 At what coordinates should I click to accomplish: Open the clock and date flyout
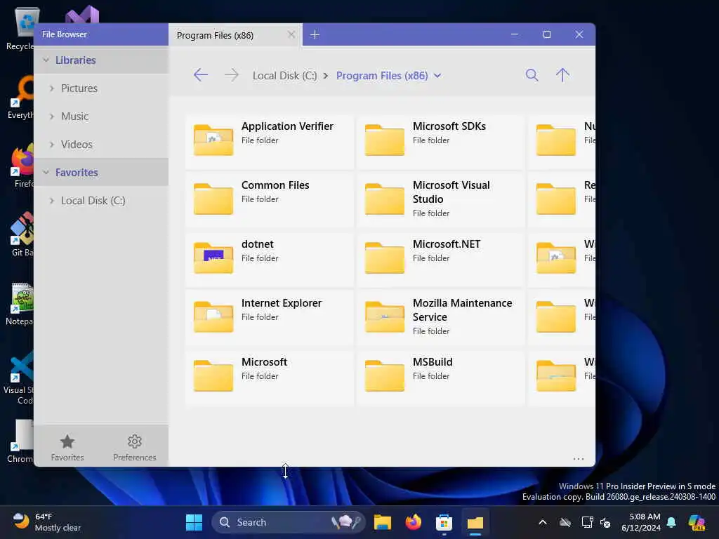tap(640, 522)
